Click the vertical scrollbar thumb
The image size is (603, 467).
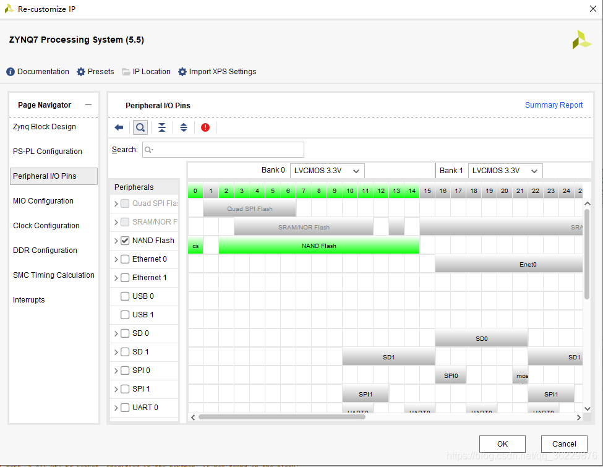[587, 254]
